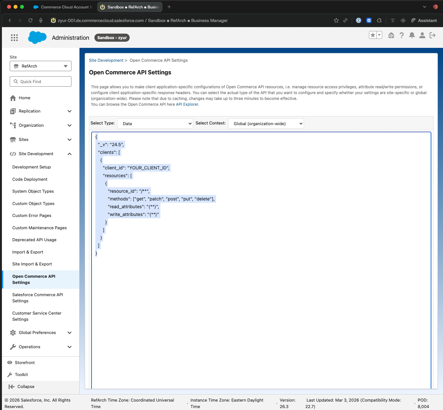Image resolution: width=443 pixels, height=410 pixels.
Task: Click the Administration header title
Action: click(70, 38)
